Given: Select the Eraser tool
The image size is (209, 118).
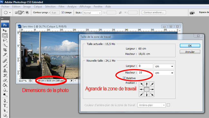Looking at the screenshot, I should (5, 80).
